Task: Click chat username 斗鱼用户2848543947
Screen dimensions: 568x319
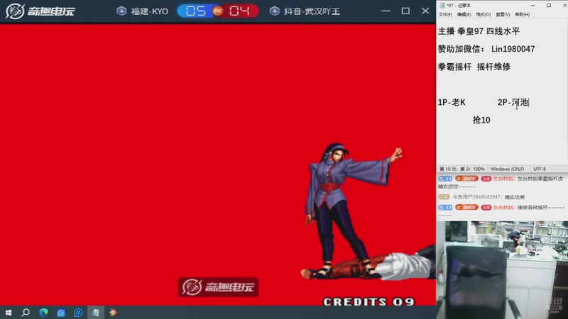Action: [477, 197]
